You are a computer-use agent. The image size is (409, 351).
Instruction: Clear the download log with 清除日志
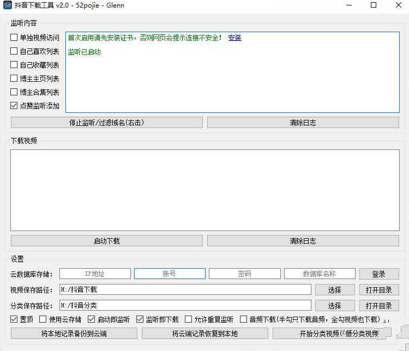[x=303, y=241]
